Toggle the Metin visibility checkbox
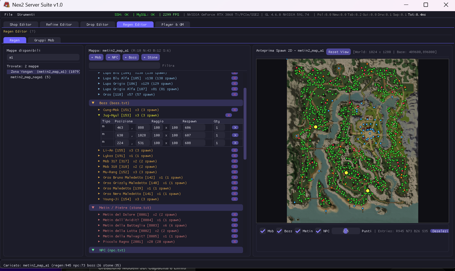 coord(298,231)
